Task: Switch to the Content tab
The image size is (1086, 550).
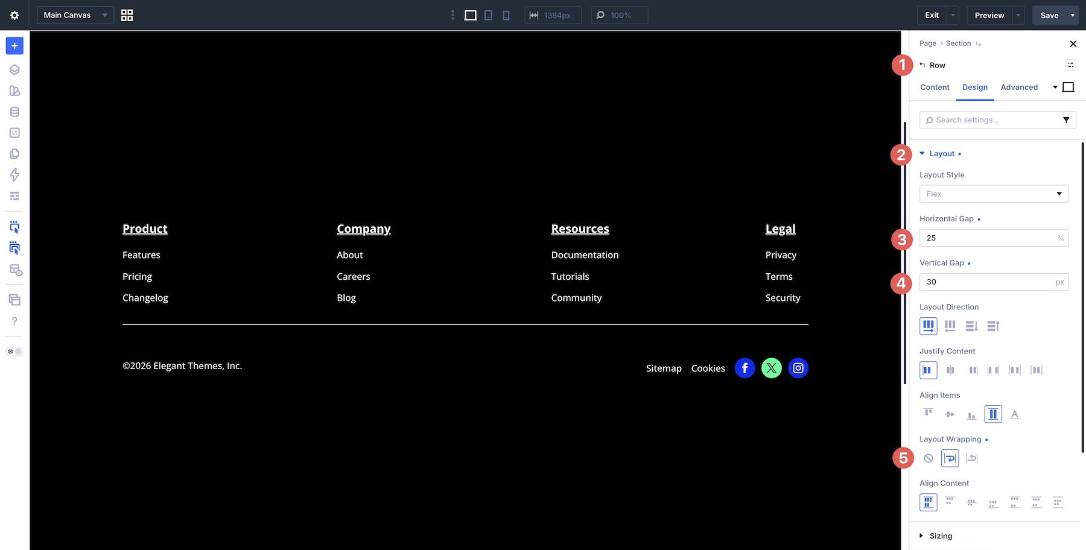Action: [x=935, y=87]
